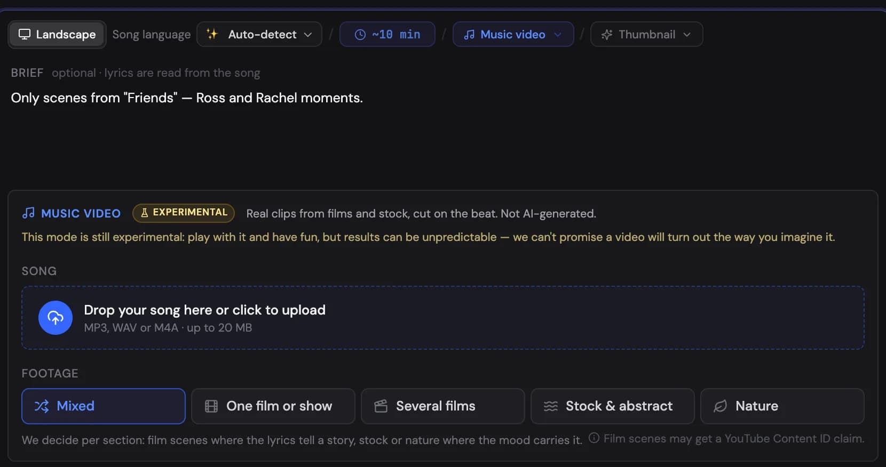Click the SONG section label
Viewport: 886px width, 467px height.
[39, 271]
